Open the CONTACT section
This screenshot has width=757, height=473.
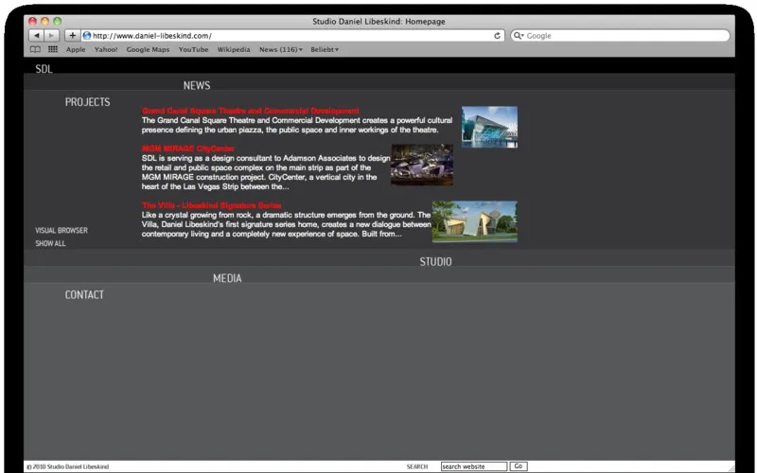[84, 294]
